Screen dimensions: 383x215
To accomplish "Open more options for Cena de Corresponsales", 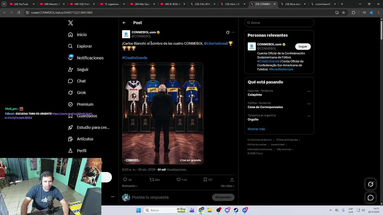I will click(x=309, y=104).
